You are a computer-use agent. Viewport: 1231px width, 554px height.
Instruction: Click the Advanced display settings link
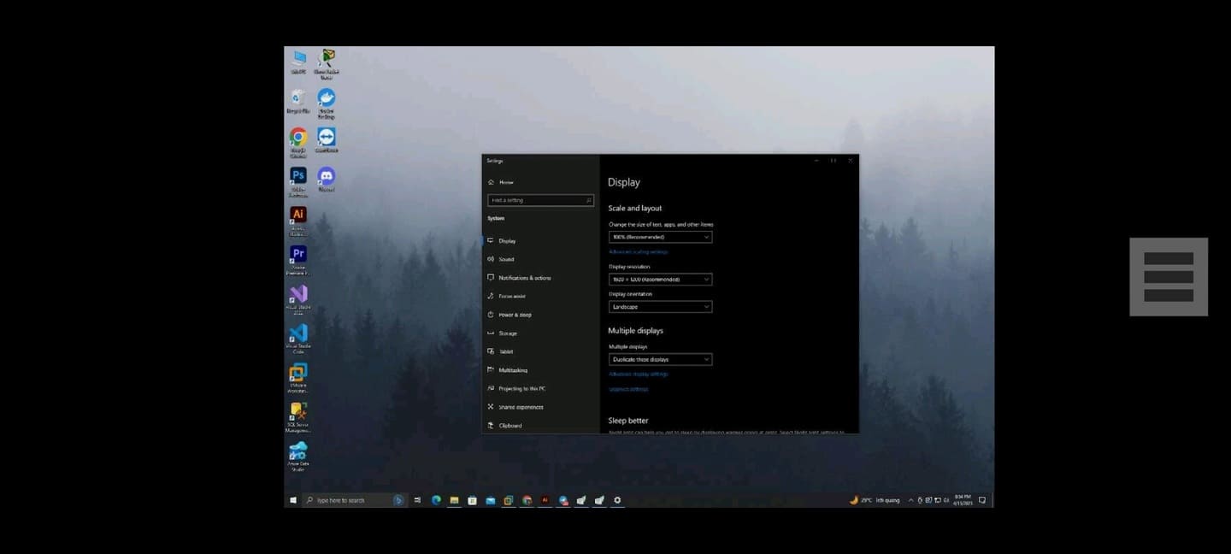(x=639, y=374)
